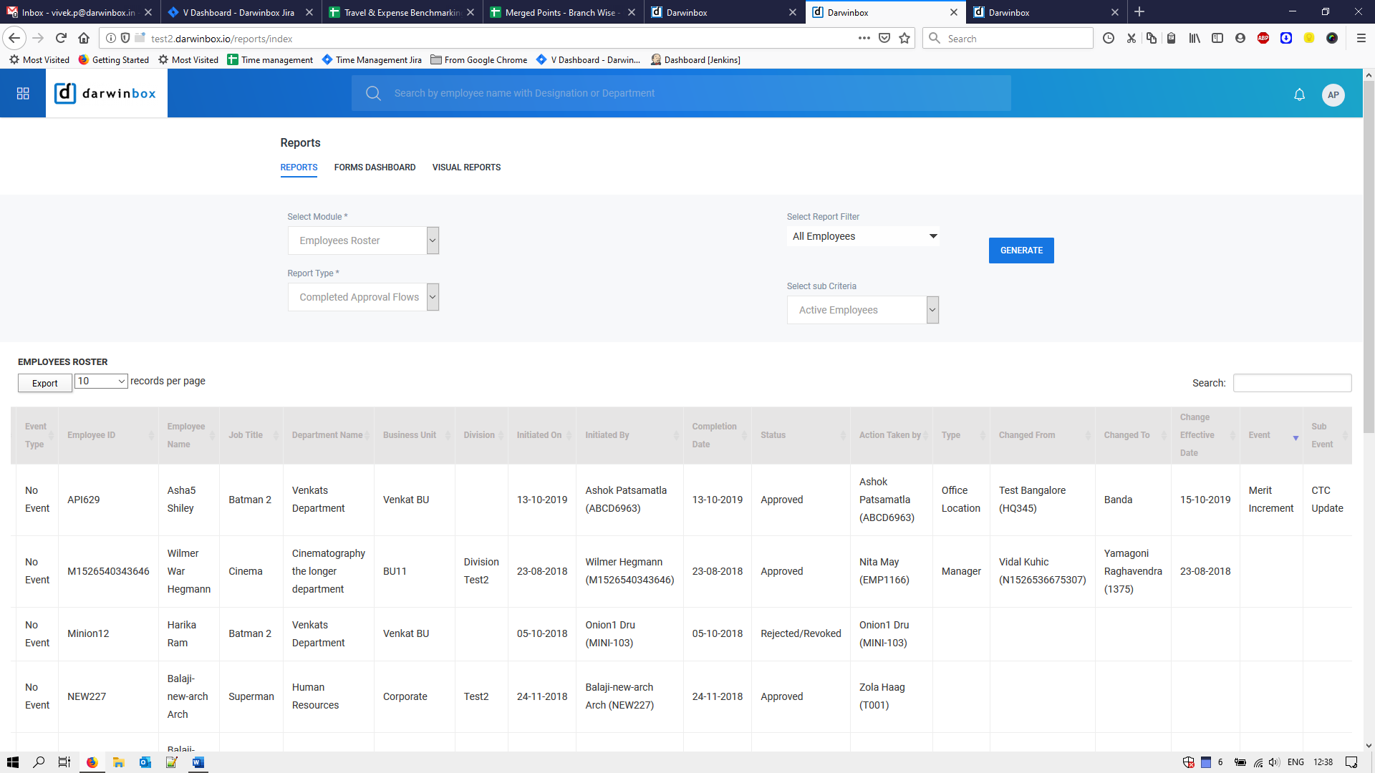Image resolution: width=1375 pixels, height=773 pixels.
Task: Open Firefox hamburger menu icon
Action: (1361, 39)
